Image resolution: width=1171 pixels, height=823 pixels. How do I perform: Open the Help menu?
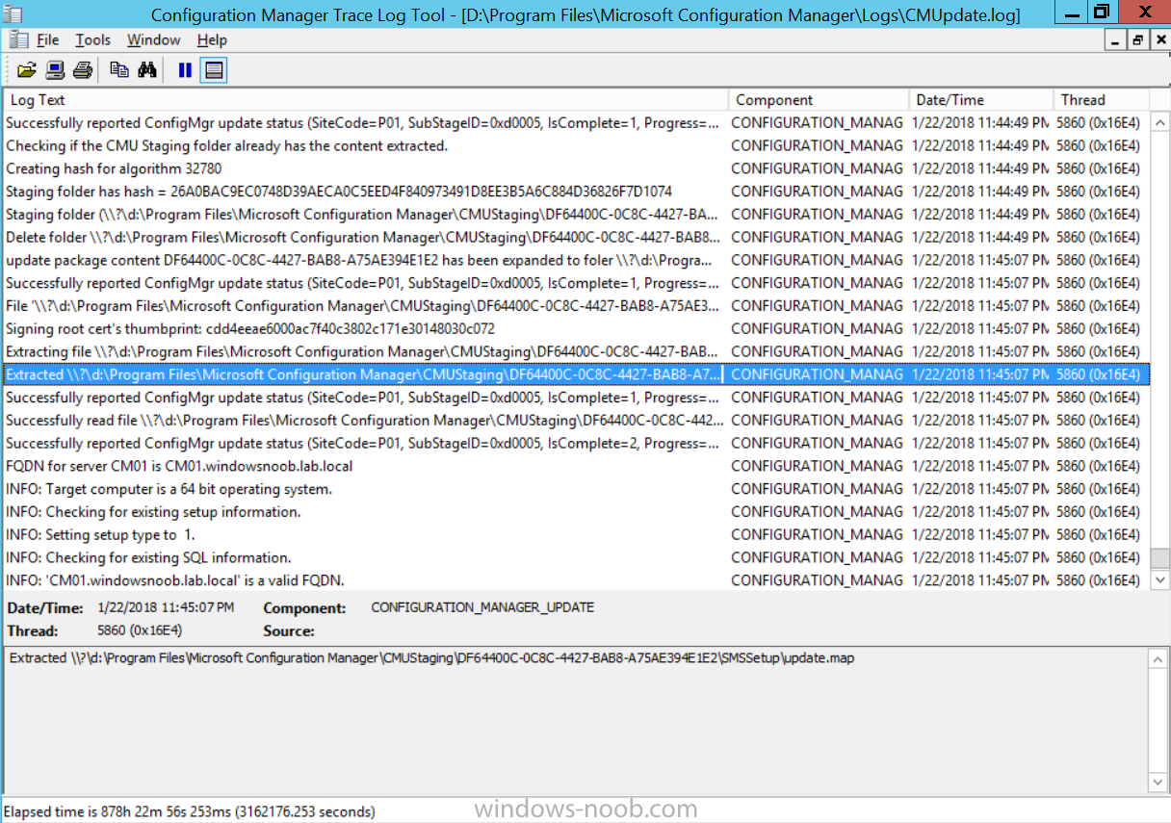pyautogui.click(x=212, y=39)
